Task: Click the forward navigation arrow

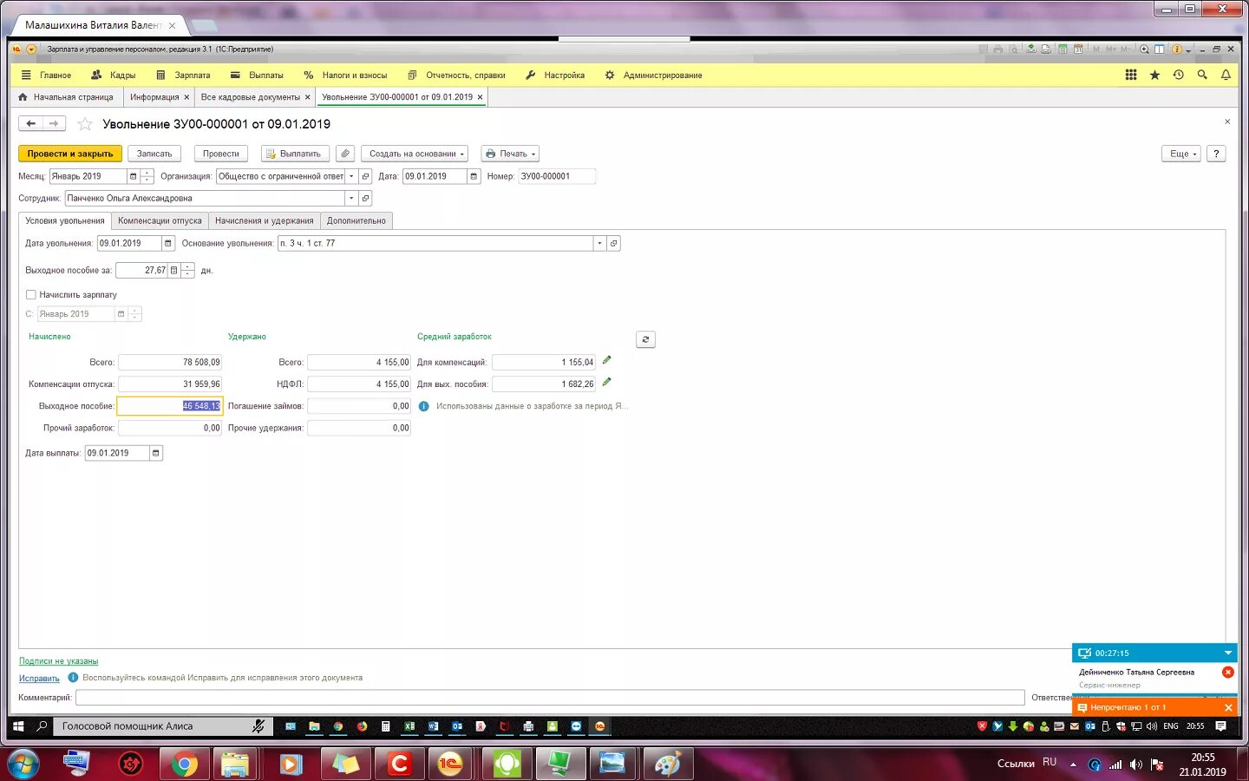Action: point(54,124)
